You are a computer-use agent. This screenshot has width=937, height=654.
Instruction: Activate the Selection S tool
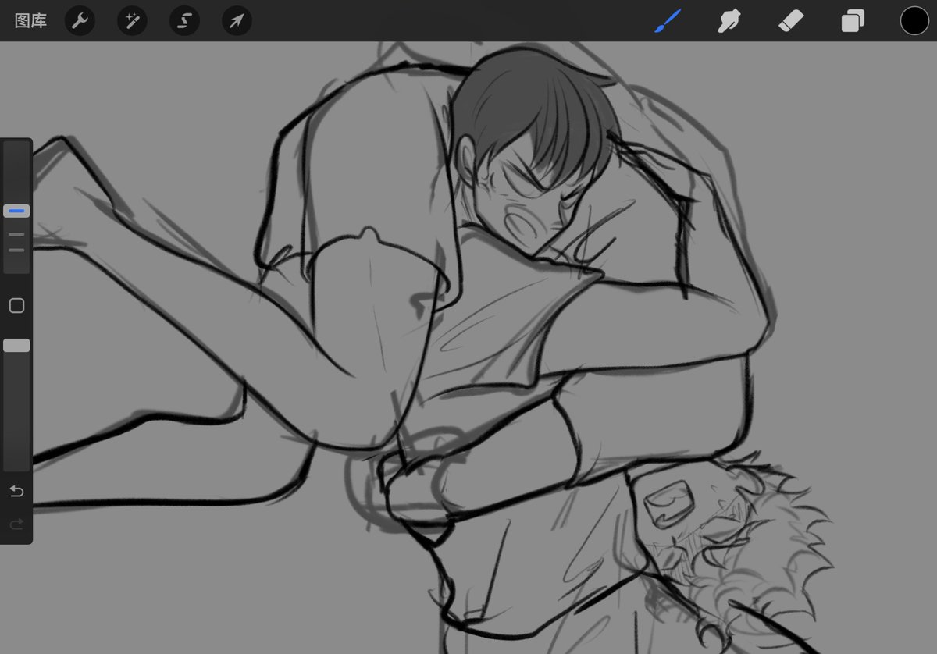[184, 21]
